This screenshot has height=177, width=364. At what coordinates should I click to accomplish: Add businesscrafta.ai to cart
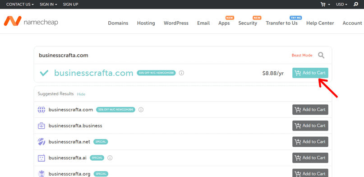click(310, 158)
